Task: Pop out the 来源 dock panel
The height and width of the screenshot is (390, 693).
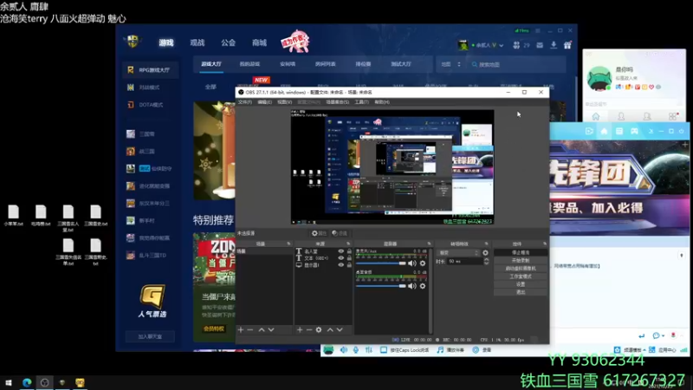Action: pos(348,244)
